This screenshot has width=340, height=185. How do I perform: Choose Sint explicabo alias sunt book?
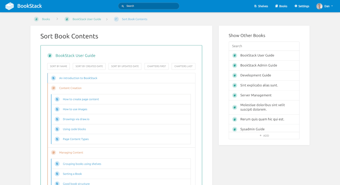pyautogui.click(x=264, y=85)
